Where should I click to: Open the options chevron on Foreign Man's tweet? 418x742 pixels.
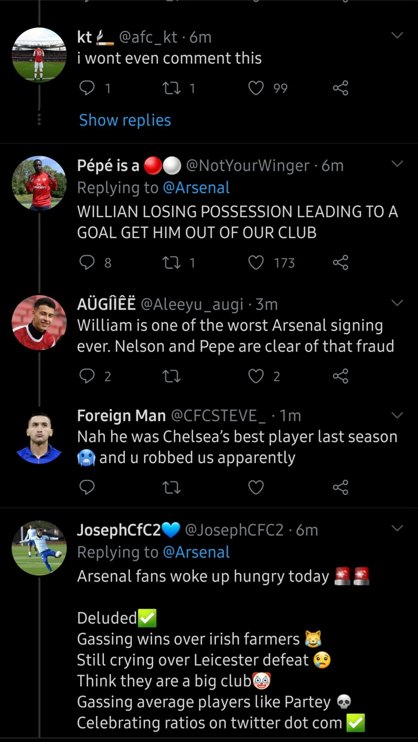(397, 415)
